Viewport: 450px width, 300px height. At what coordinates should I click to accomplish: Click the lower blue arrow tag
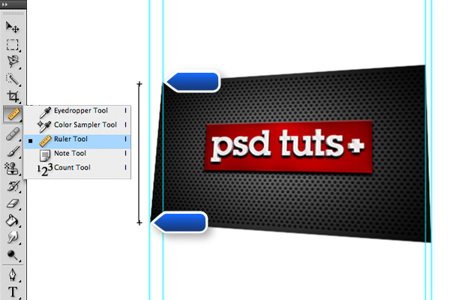pos(180,222)
